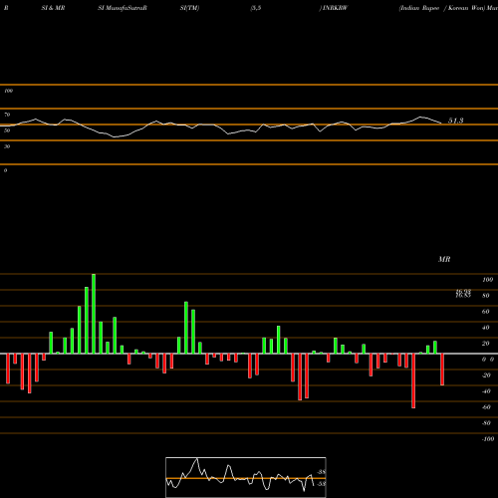Viewport: 498px width, 498px height.
Task: Click the MR scale label -40
Action: 486,391
